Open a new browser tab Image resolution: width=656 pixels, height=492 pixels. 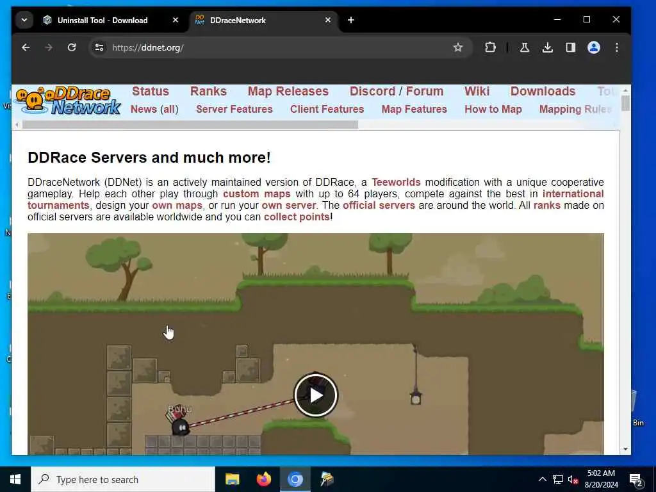[351, 20]
